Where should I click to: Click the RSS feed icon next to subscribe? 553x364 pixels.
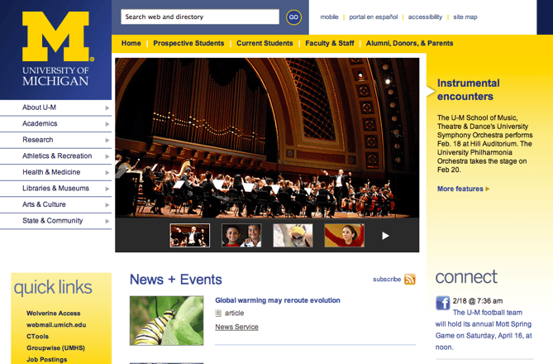point(410,279)
